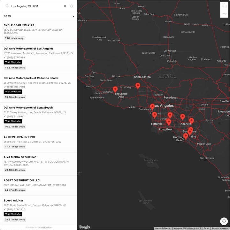Click the 20.48 miles away badge

pos(15,170)
